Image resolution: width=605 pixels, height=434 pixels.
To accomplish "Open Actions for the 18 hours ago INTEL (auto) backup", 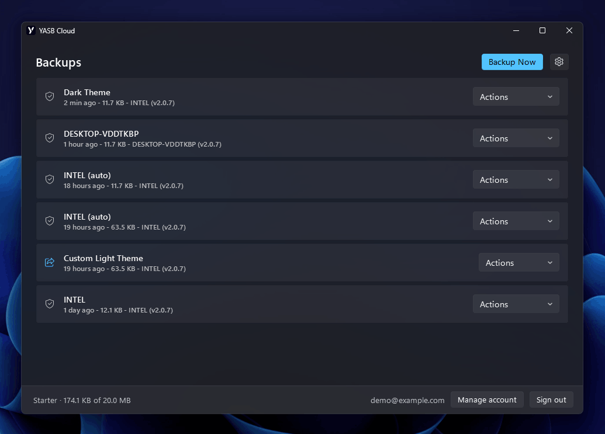I will 516,179.
